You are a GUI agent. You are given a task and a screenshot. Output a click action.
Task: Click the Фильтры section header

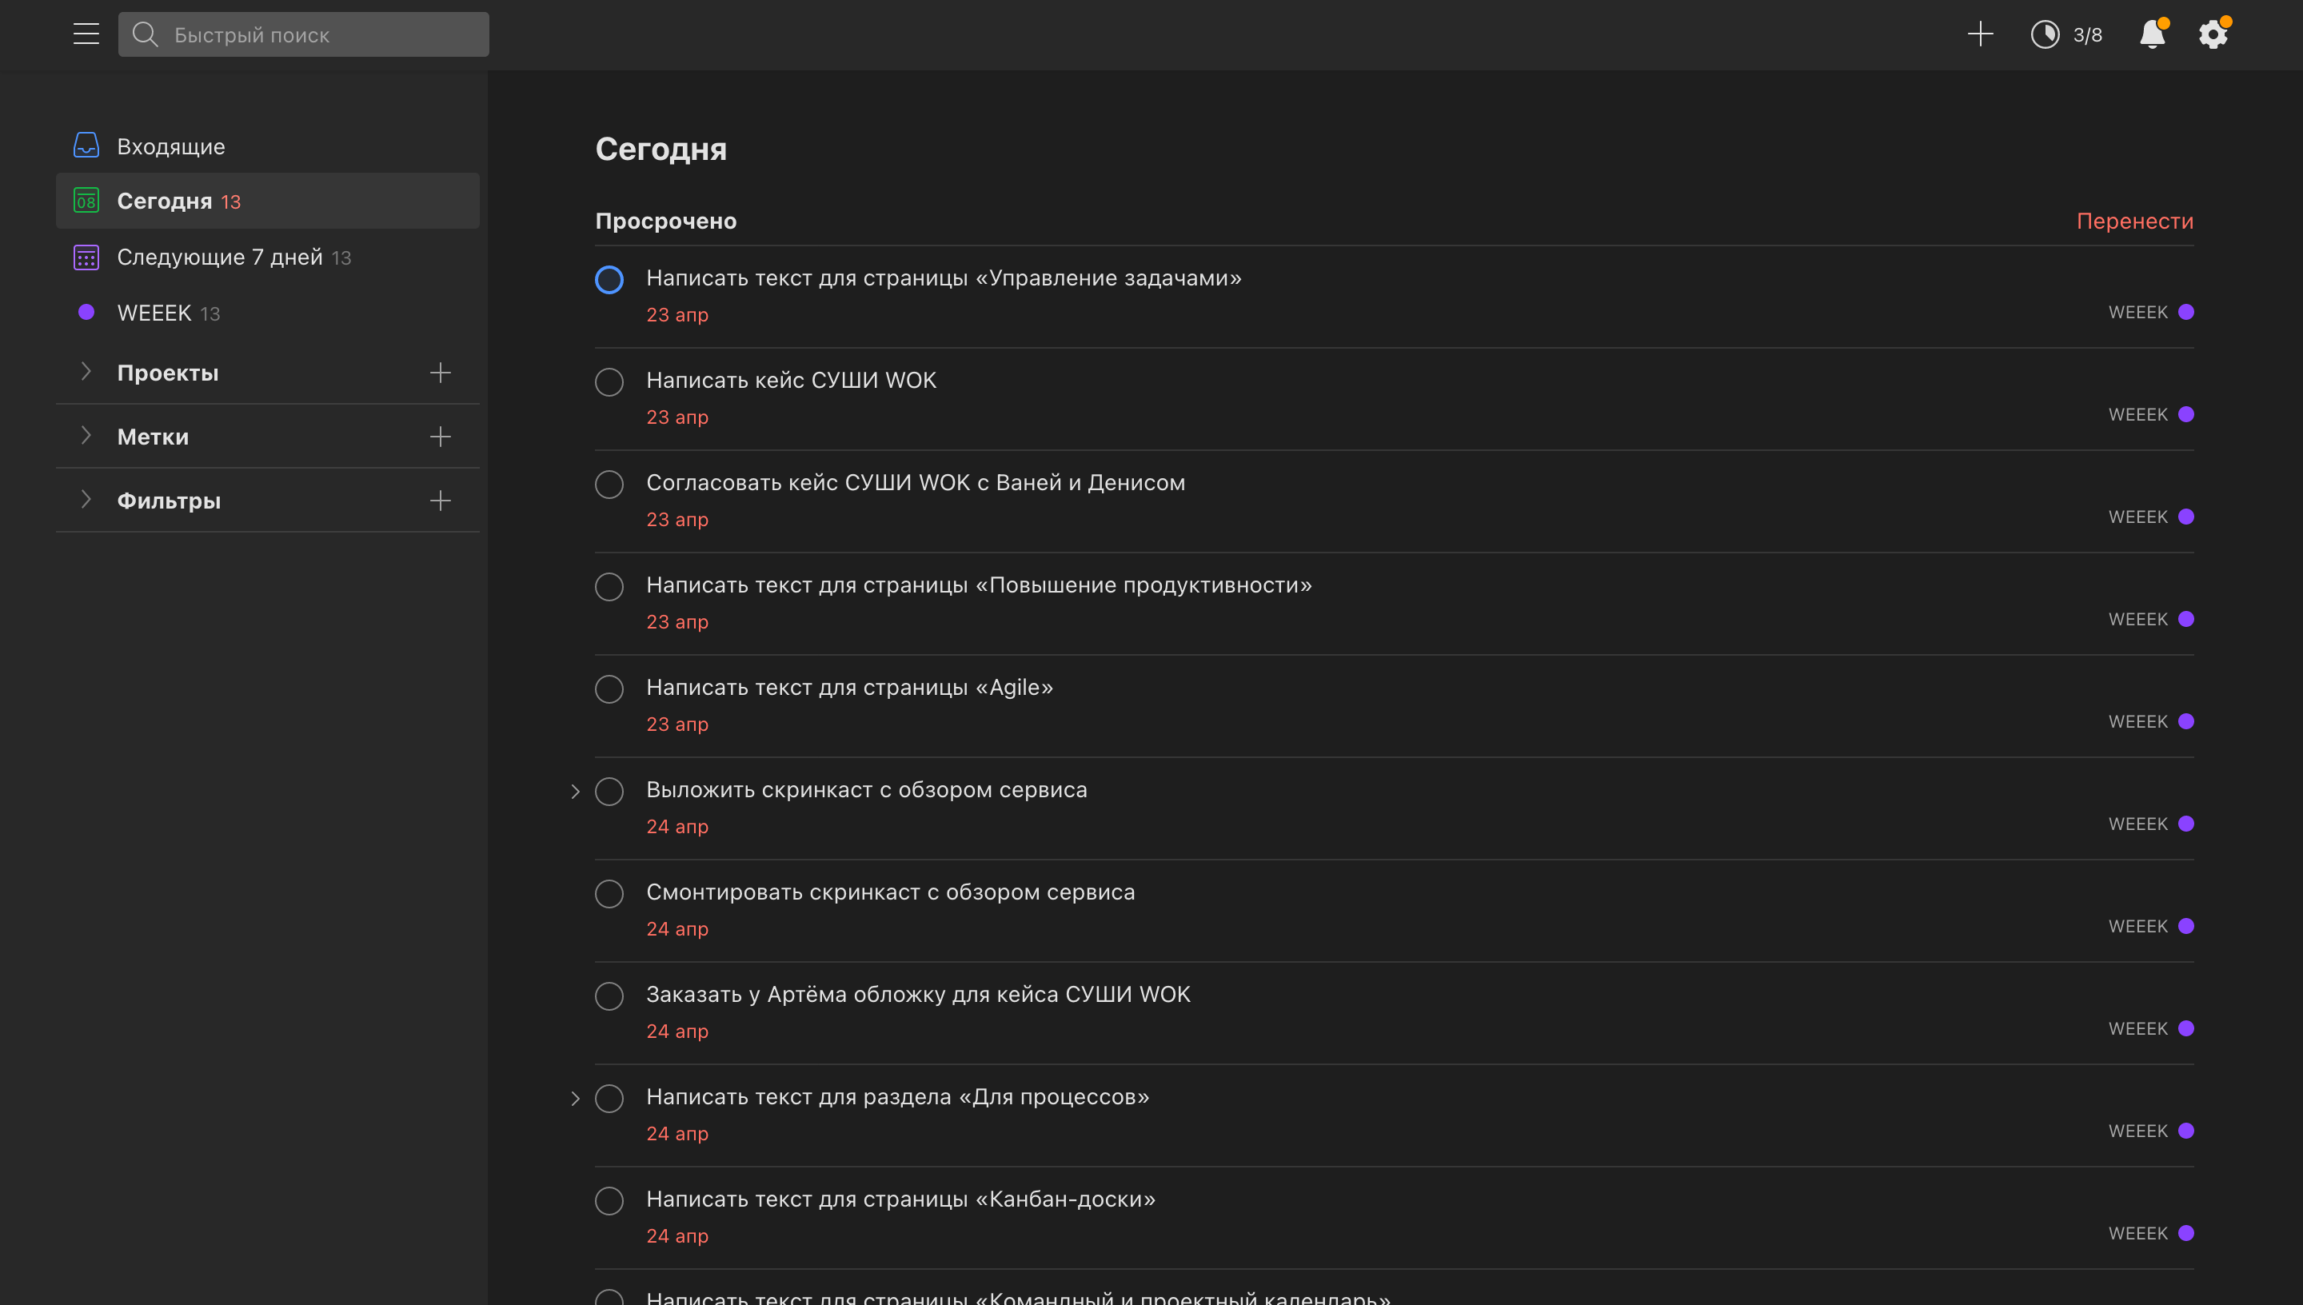[169, 500]
